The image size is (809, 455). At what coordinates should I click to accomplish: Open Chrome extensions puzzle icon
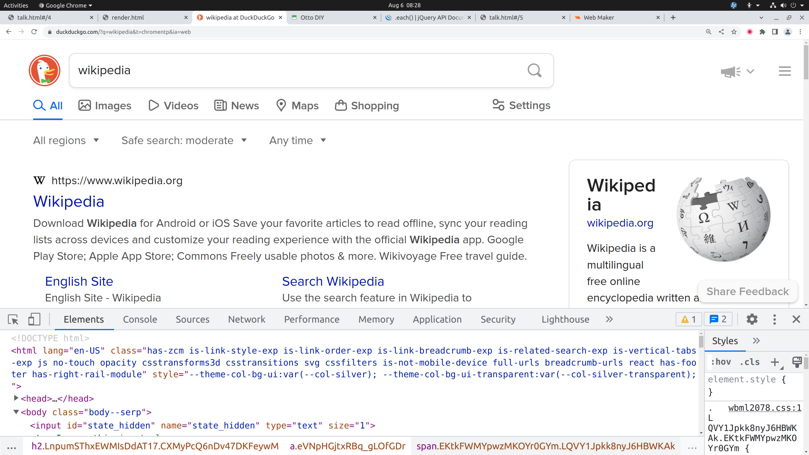coord(762,32)
